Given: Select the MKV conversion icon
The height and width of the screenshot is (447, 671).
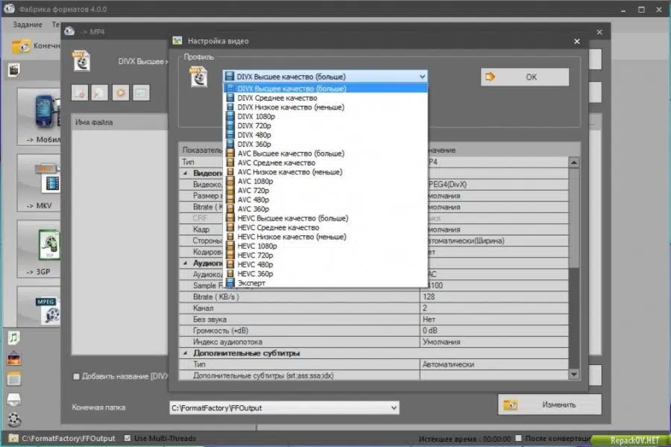Looking at the screenshot, I should click(48, 178).
